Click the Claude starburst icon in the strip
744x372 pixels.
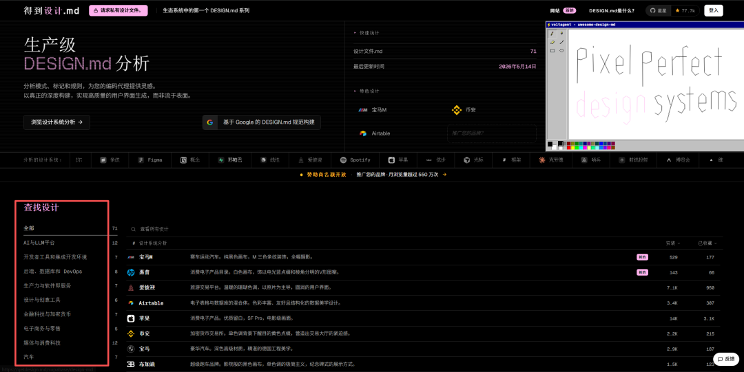tap(542, 160)
